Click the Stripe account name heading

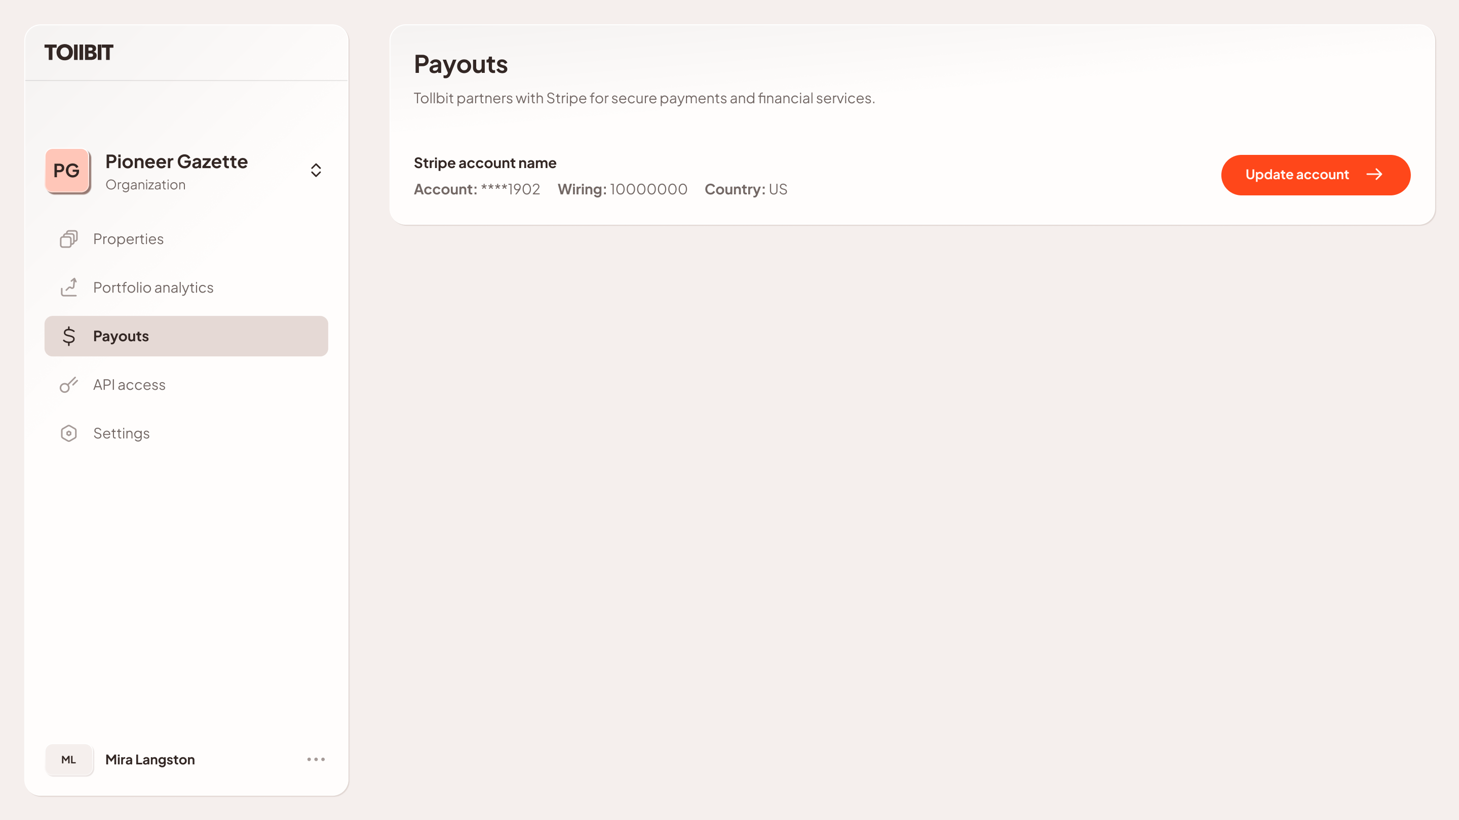coord(485,162)
